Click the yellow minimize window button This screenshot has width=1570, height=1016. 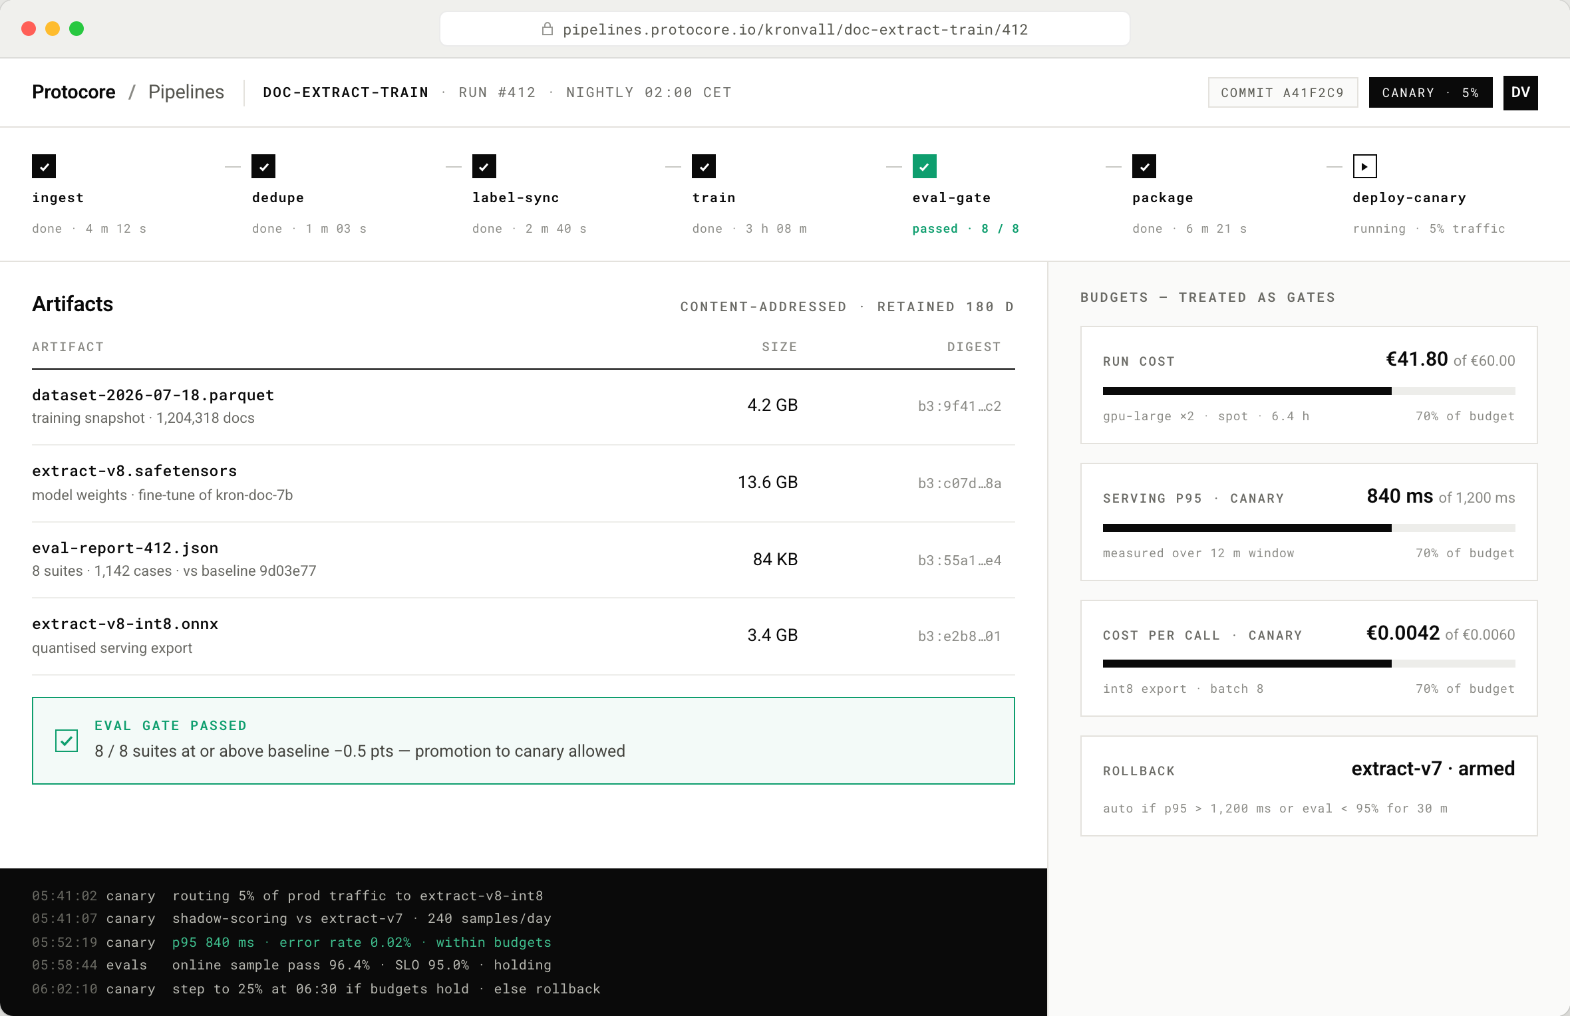click(x=53, y=29)
